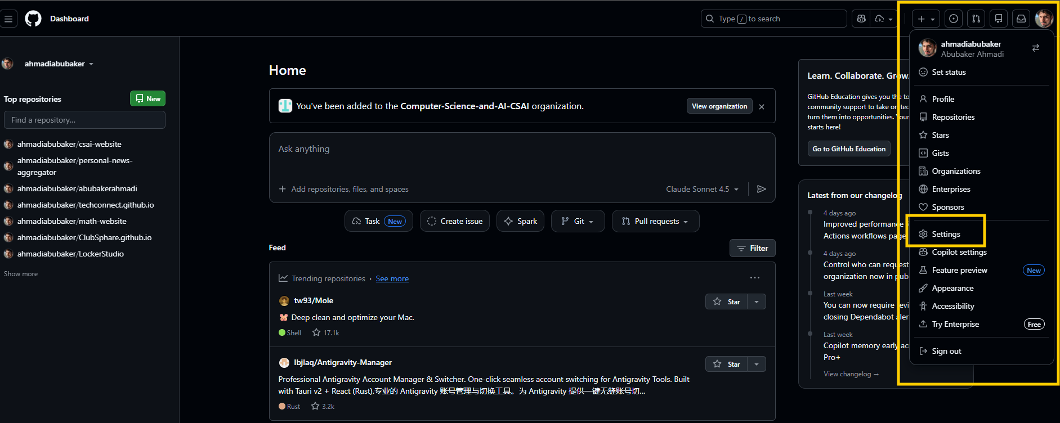Open the feed Filter button
Screen dimensions: 1060x423
[752, 248]
